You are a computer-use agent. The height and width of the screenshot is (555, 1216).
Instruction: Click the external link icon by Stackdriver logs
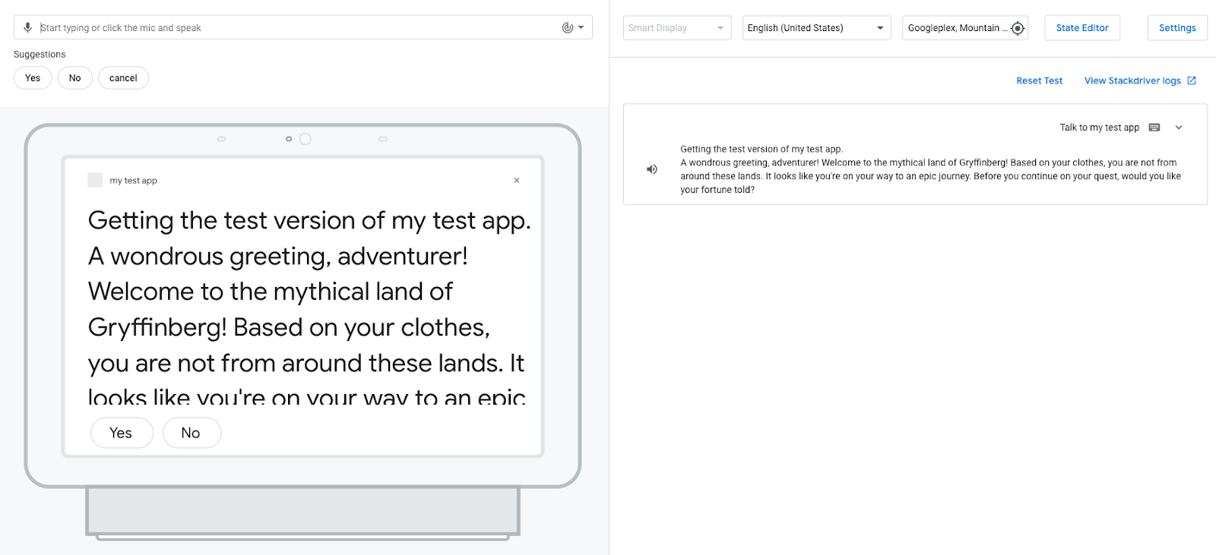(x=1192, y=80)
